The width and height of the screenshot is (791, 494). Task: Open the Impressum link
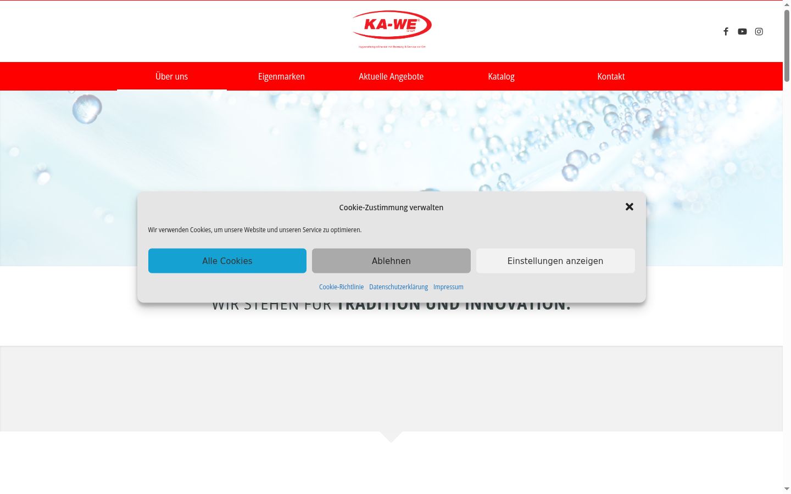pos(448,287)
